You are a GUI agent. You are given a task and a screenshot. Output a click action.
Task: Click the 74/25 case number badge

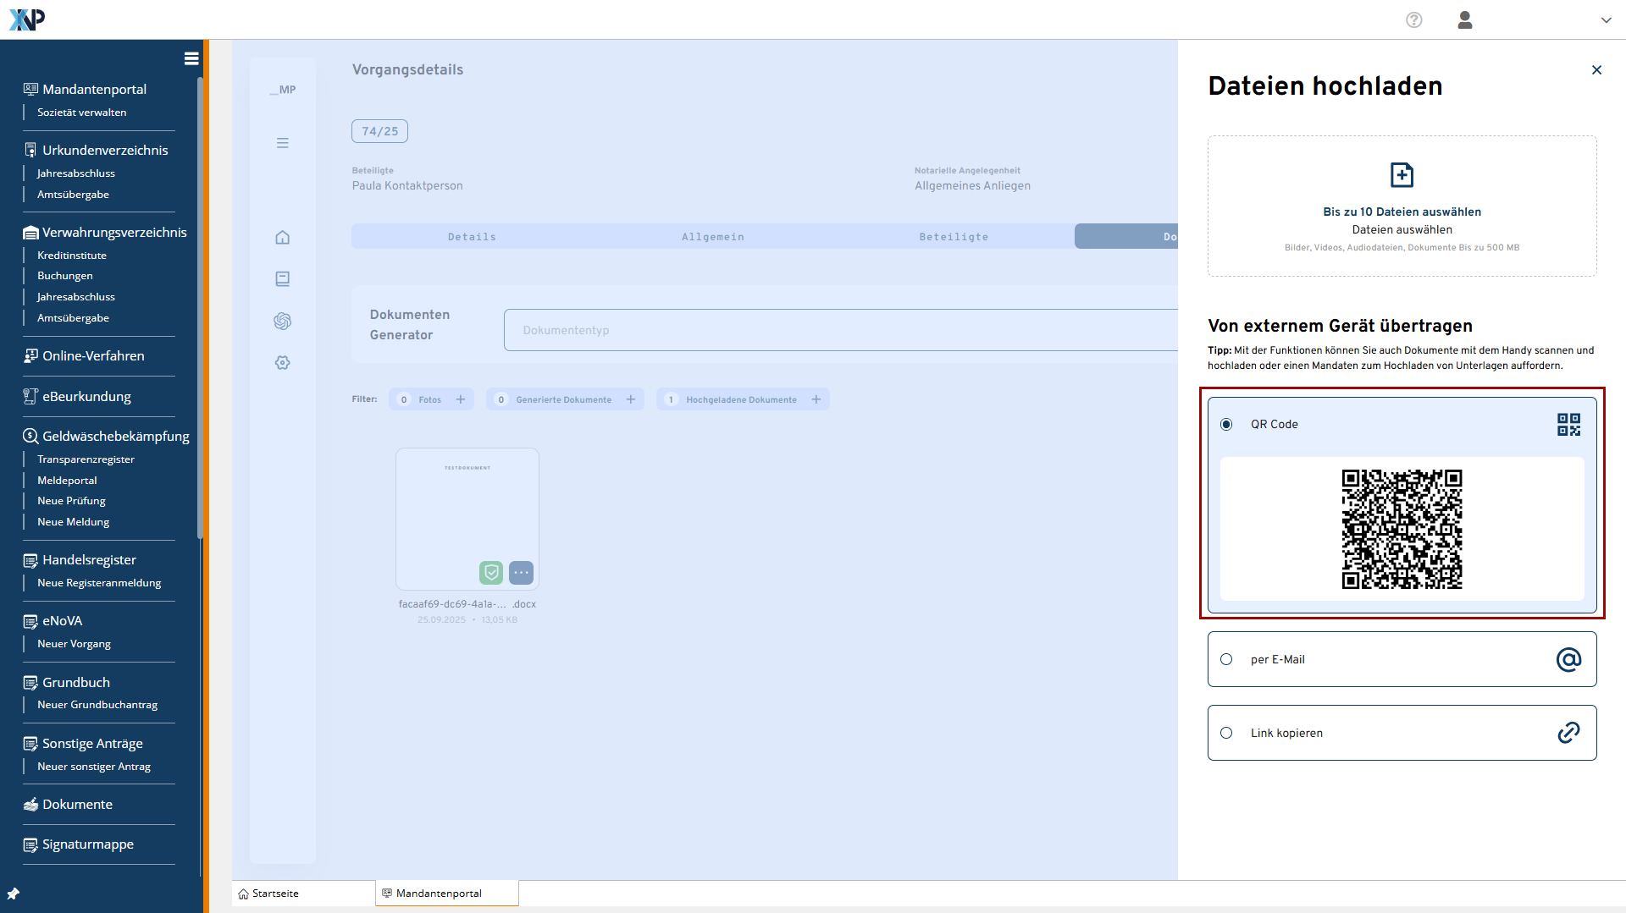[x=380, y=131]
